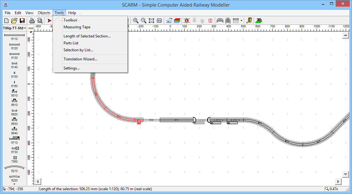
Task: Expand track list with bottom arrow
Action: tap(14, 184)
